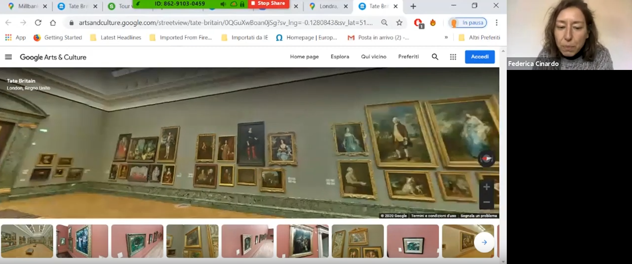The image size is (632, 264).
Task: Click the lock icon in share bar
Action: pos(242,3)
